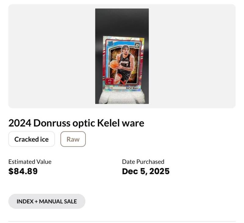
Task: Tap the basketball in the card photo
Action: tap(114, 64)
